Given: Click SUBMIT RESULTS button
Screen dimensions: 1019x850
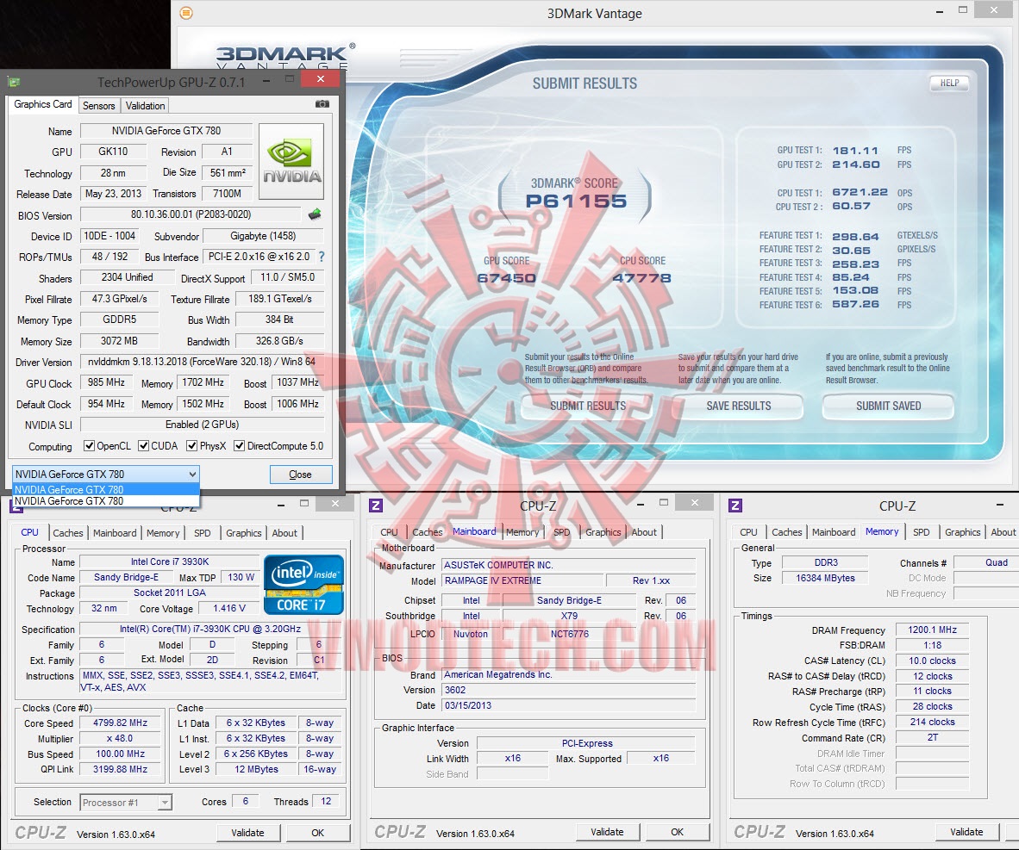Looking at the screenshot, I should pos(587,406).
